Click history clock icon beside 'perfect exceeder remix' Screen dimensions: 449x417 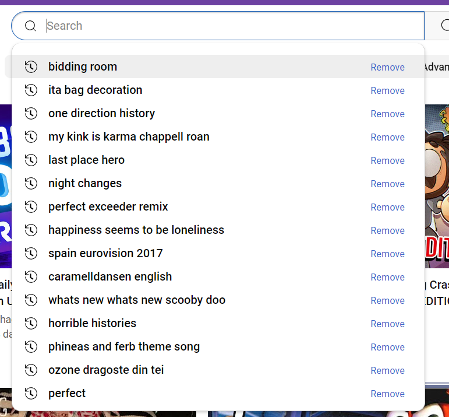pos(31,206)
